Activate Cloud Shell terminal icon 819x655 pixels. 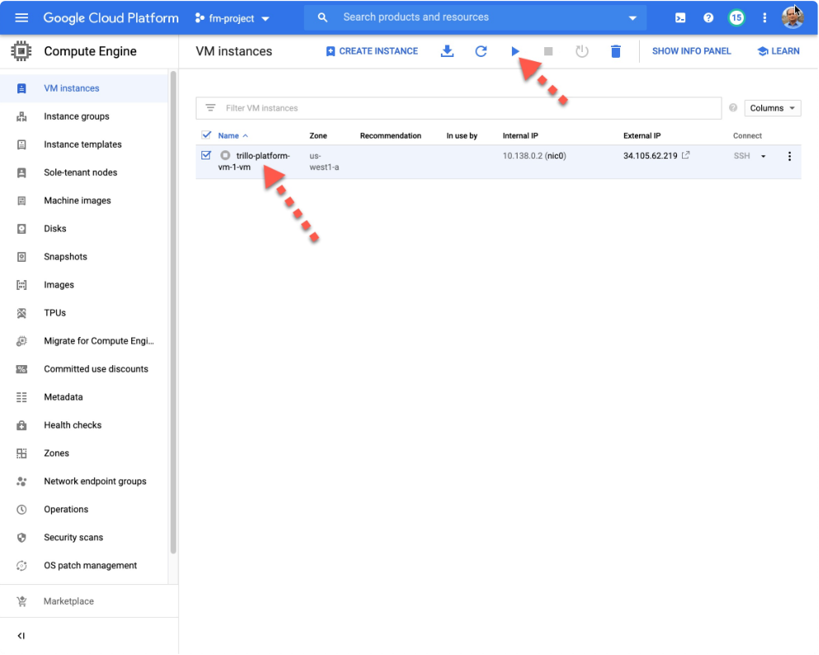coord(680,18)
